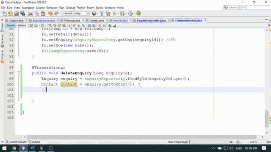Run project with green play icon
This screenshot has height=152, width=271.
114,14
